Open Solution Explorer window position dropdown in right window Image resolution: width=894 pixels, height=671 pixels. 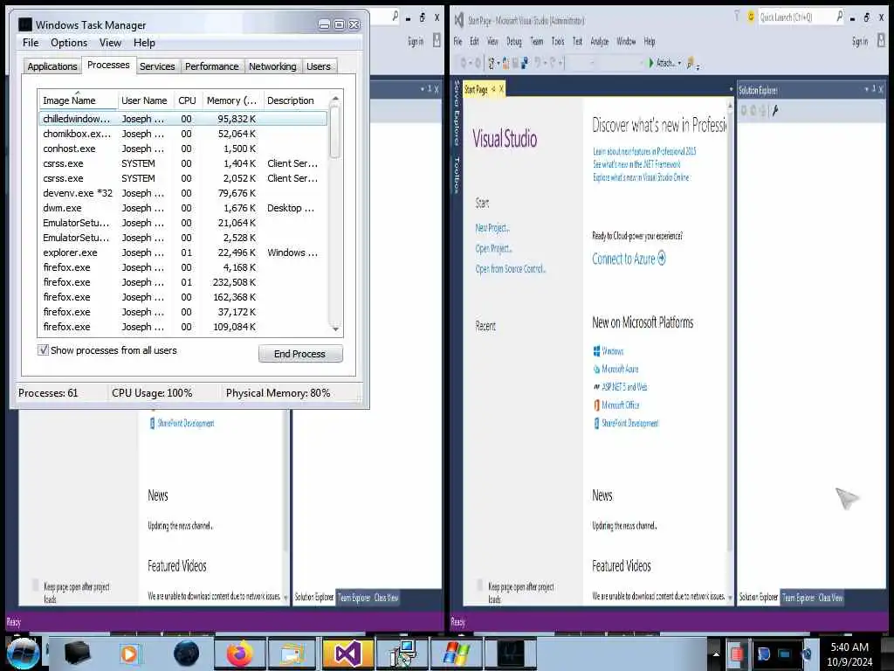866,89
